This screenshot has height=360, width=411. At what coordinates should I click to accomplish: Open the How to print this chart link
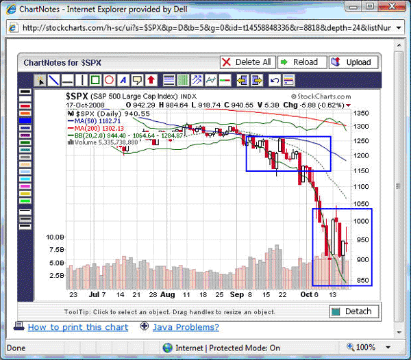[78, 327]
